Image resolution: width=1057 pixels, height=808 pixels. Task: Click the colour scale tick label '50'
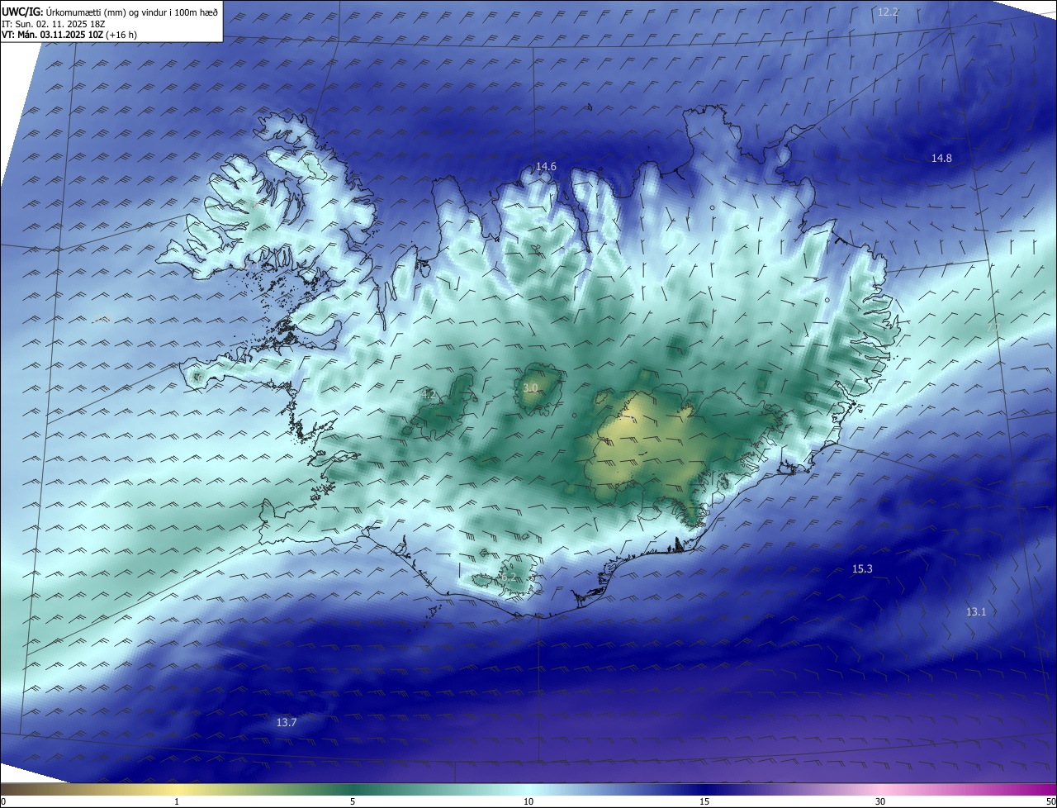tap(1050, 801)
